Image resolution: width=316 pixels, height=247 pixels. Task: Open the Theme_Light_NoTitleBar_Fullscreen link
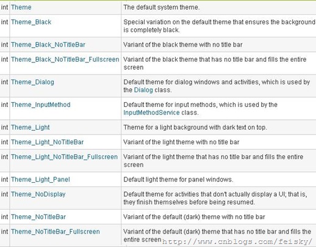click(64, 157)
